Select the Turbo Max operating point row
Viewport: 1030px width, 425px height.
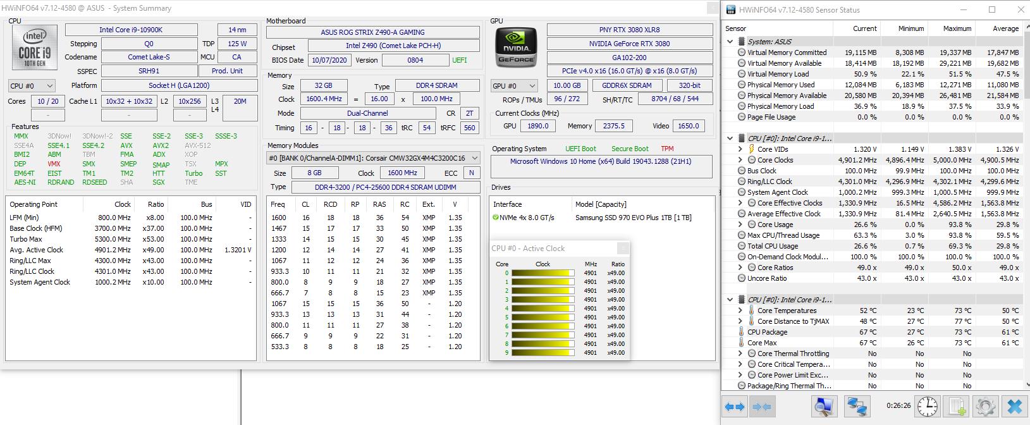coord(130,239)
